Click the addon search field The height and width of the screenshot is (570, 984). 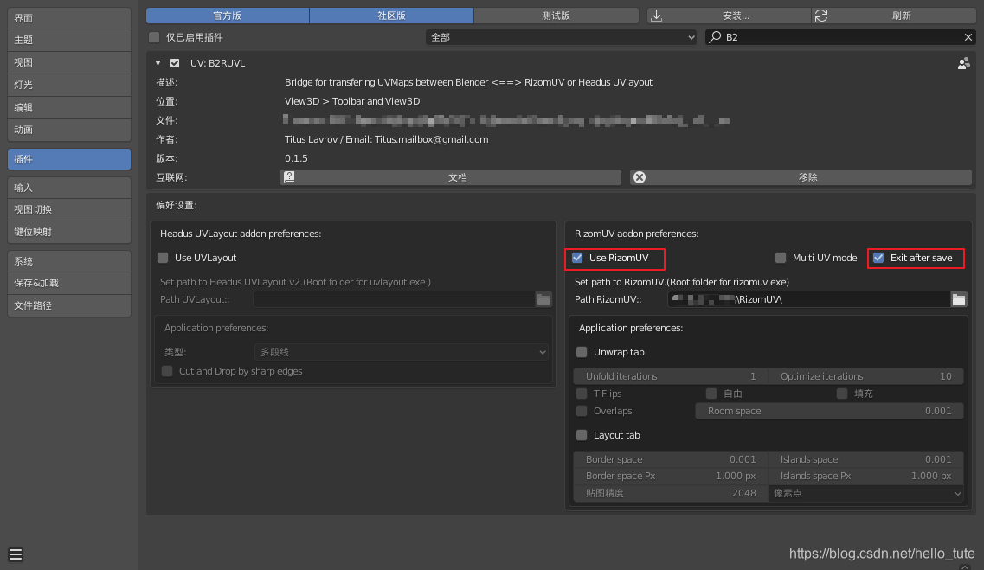[840, 37]
